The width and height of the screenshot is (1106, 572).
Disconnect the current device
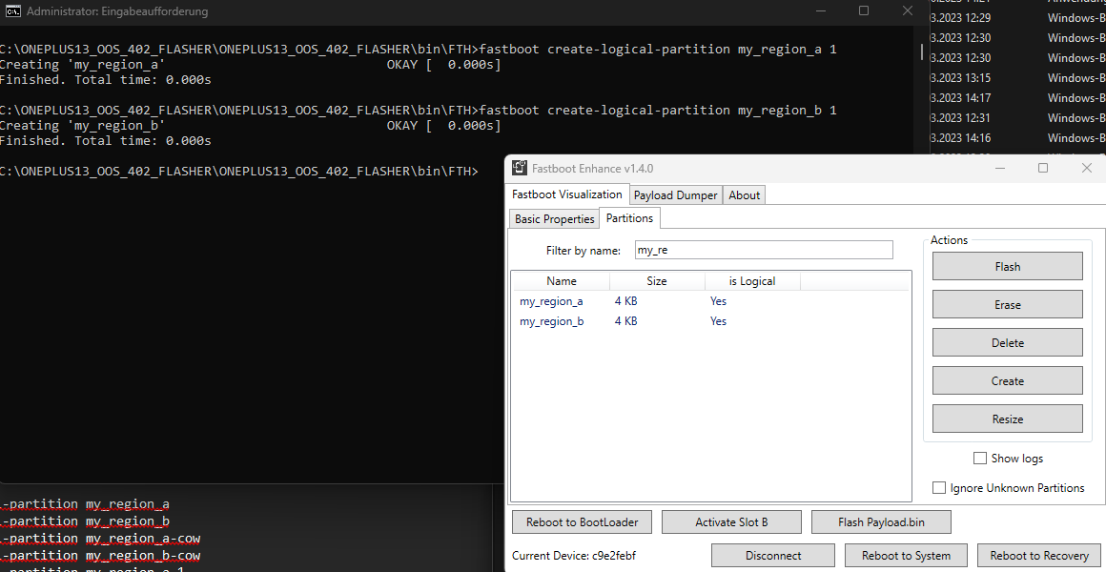[x=773, y=556]
